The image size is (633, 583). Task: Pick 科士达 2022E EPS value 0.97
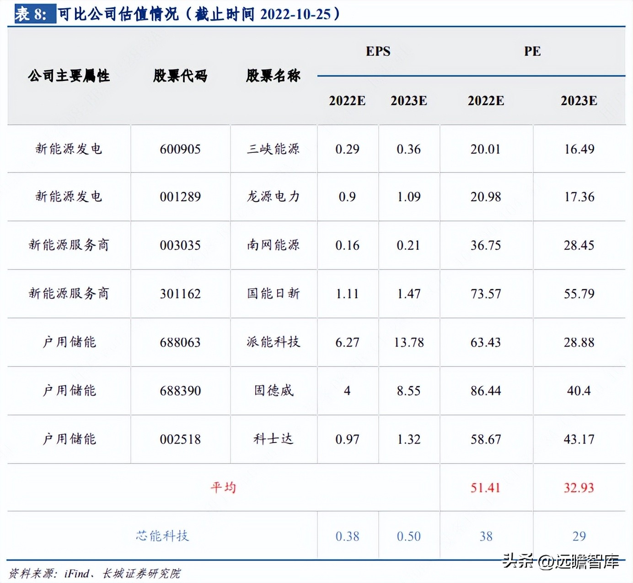[347, 439]
